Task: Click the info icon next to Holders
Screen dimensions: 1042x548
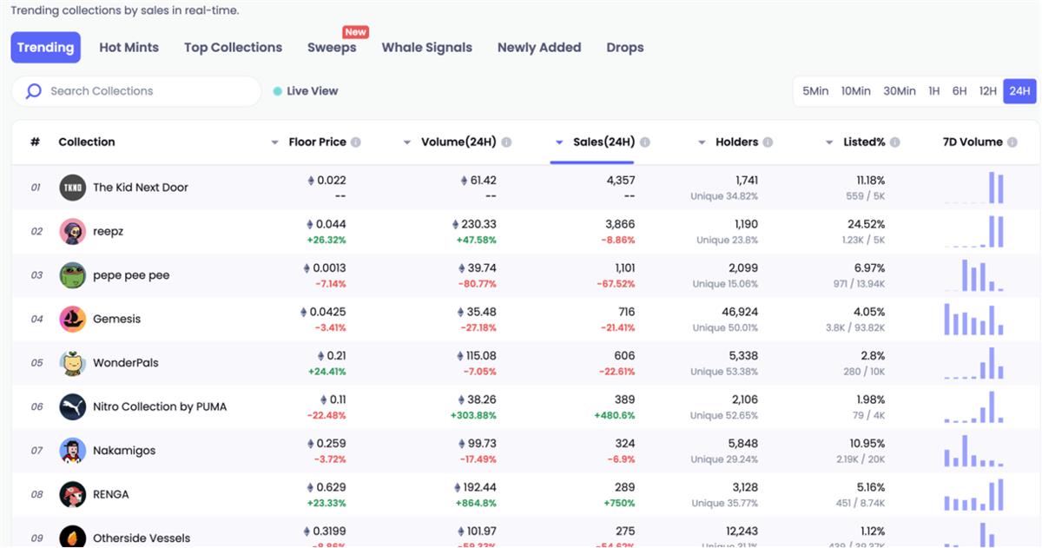Action: [768, 142]
